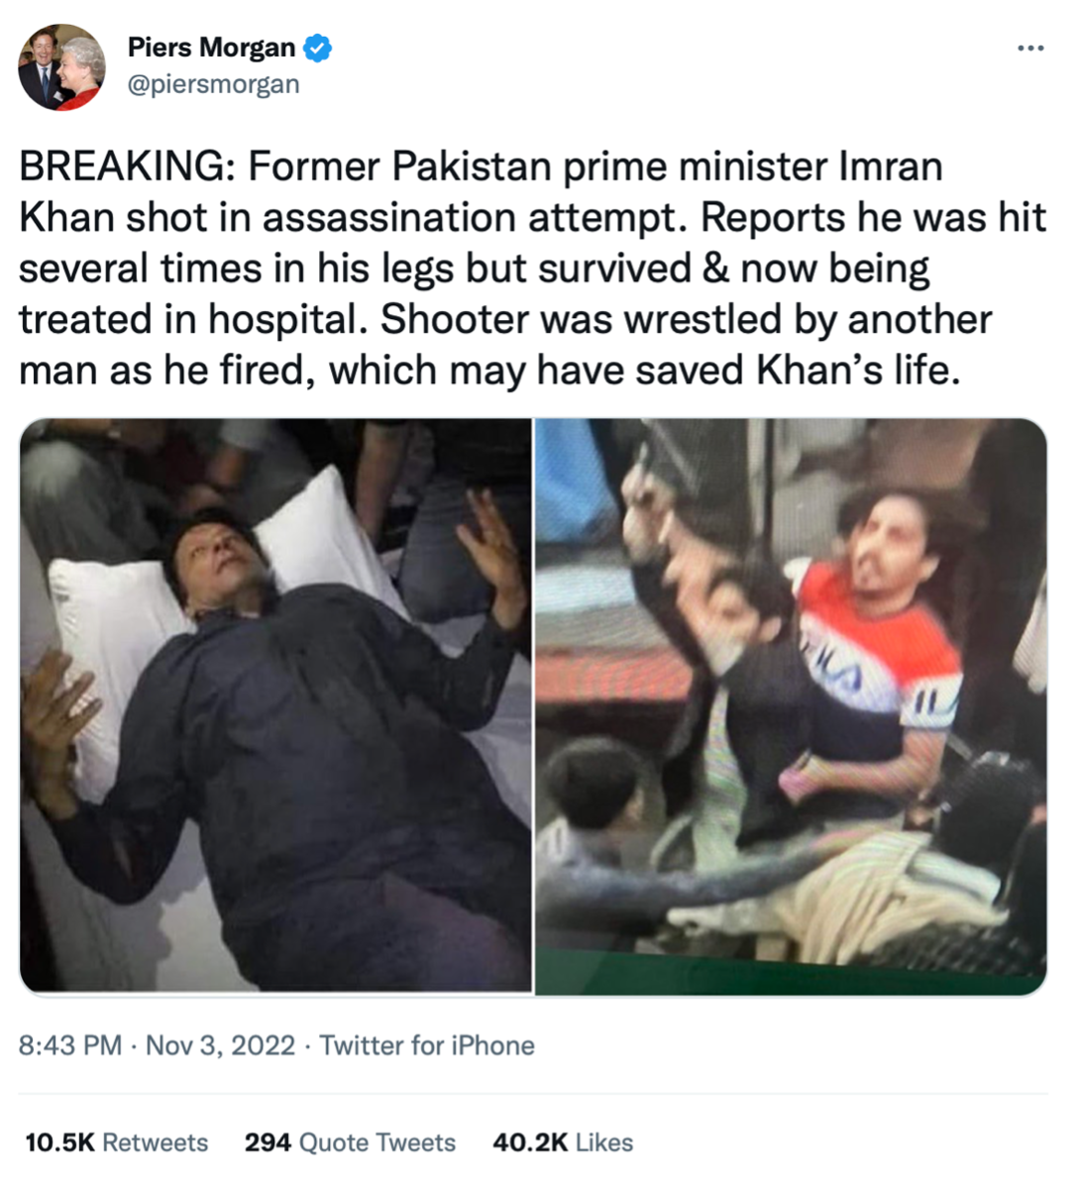
Task: Click the Piers Morgan display name
Action: tap(212, 48)
